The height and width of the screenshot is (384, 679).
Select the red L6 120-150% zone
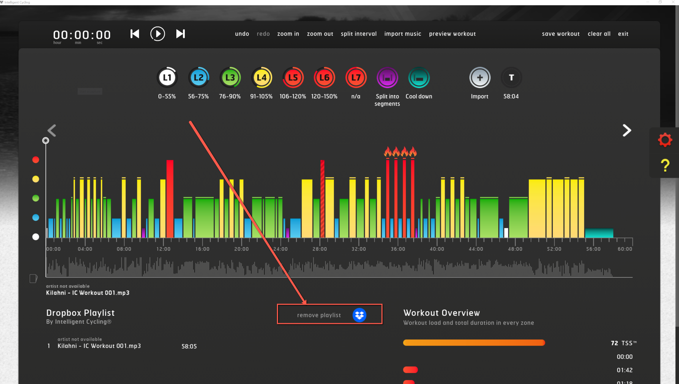(324, 78)
